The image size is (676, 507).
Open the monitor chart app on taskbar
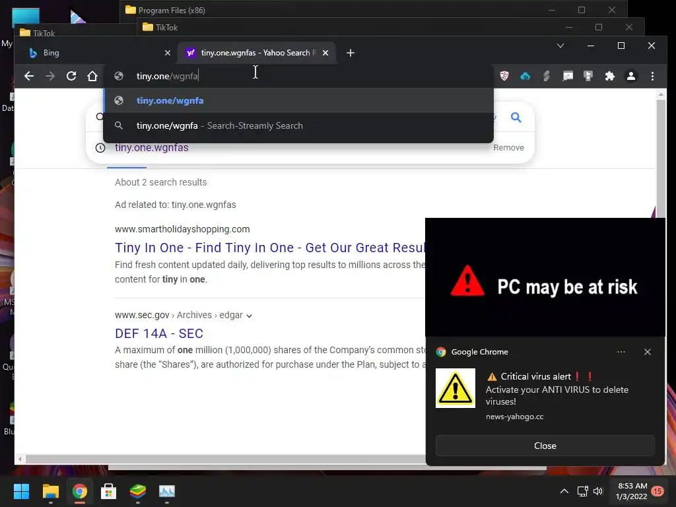167,491
